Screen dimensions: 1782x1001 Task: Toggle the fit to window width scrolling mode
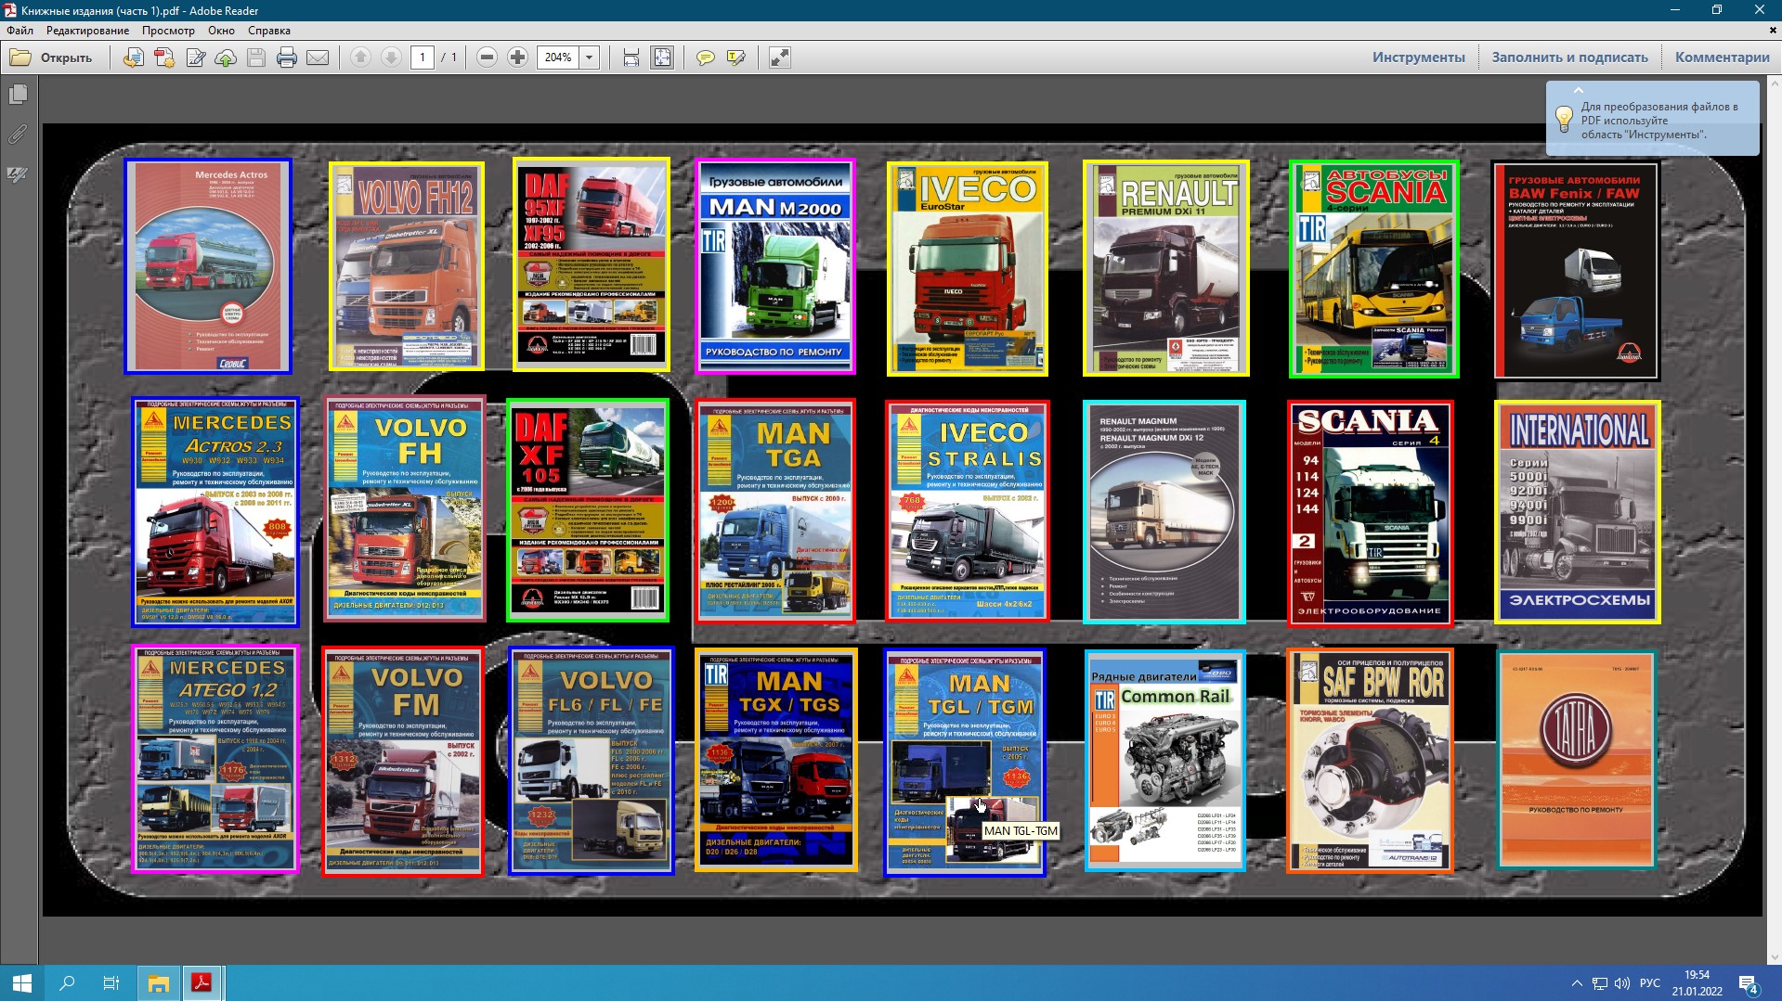631,58
